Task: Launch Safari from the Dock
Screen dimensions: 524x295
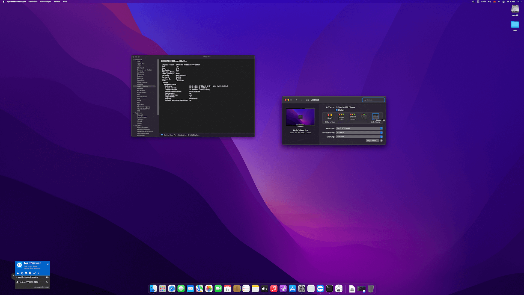Action: [x=172, y=288]
